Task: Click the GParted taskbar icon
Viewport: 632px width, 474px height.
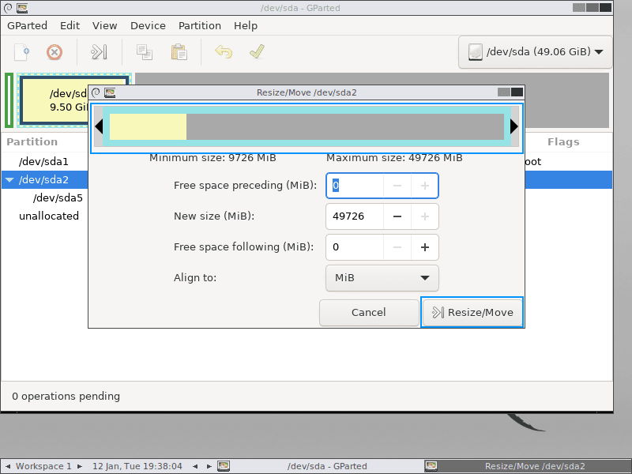Action: 224,466
